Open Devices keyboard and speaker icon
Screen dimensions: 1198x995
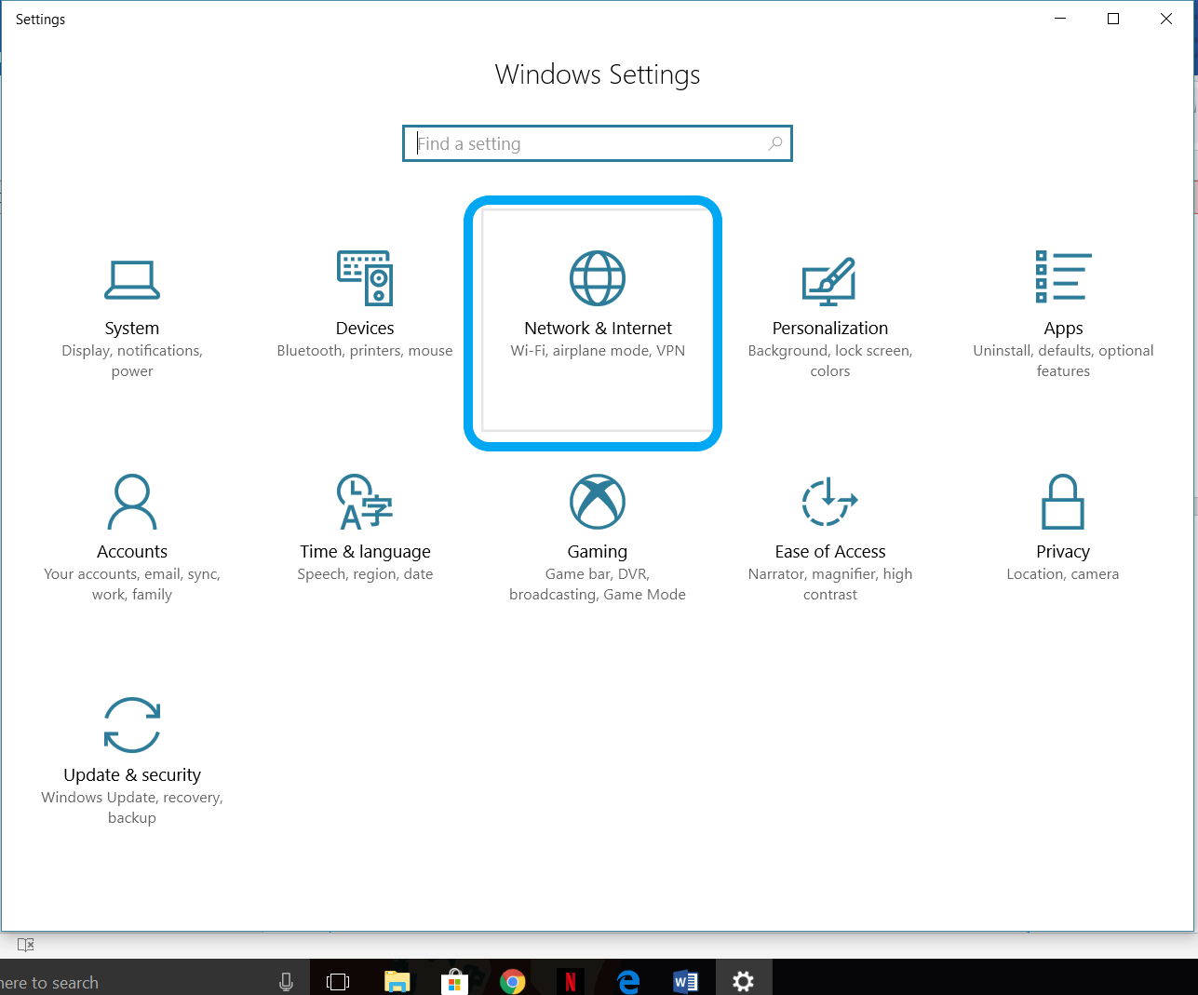[365, 277]
